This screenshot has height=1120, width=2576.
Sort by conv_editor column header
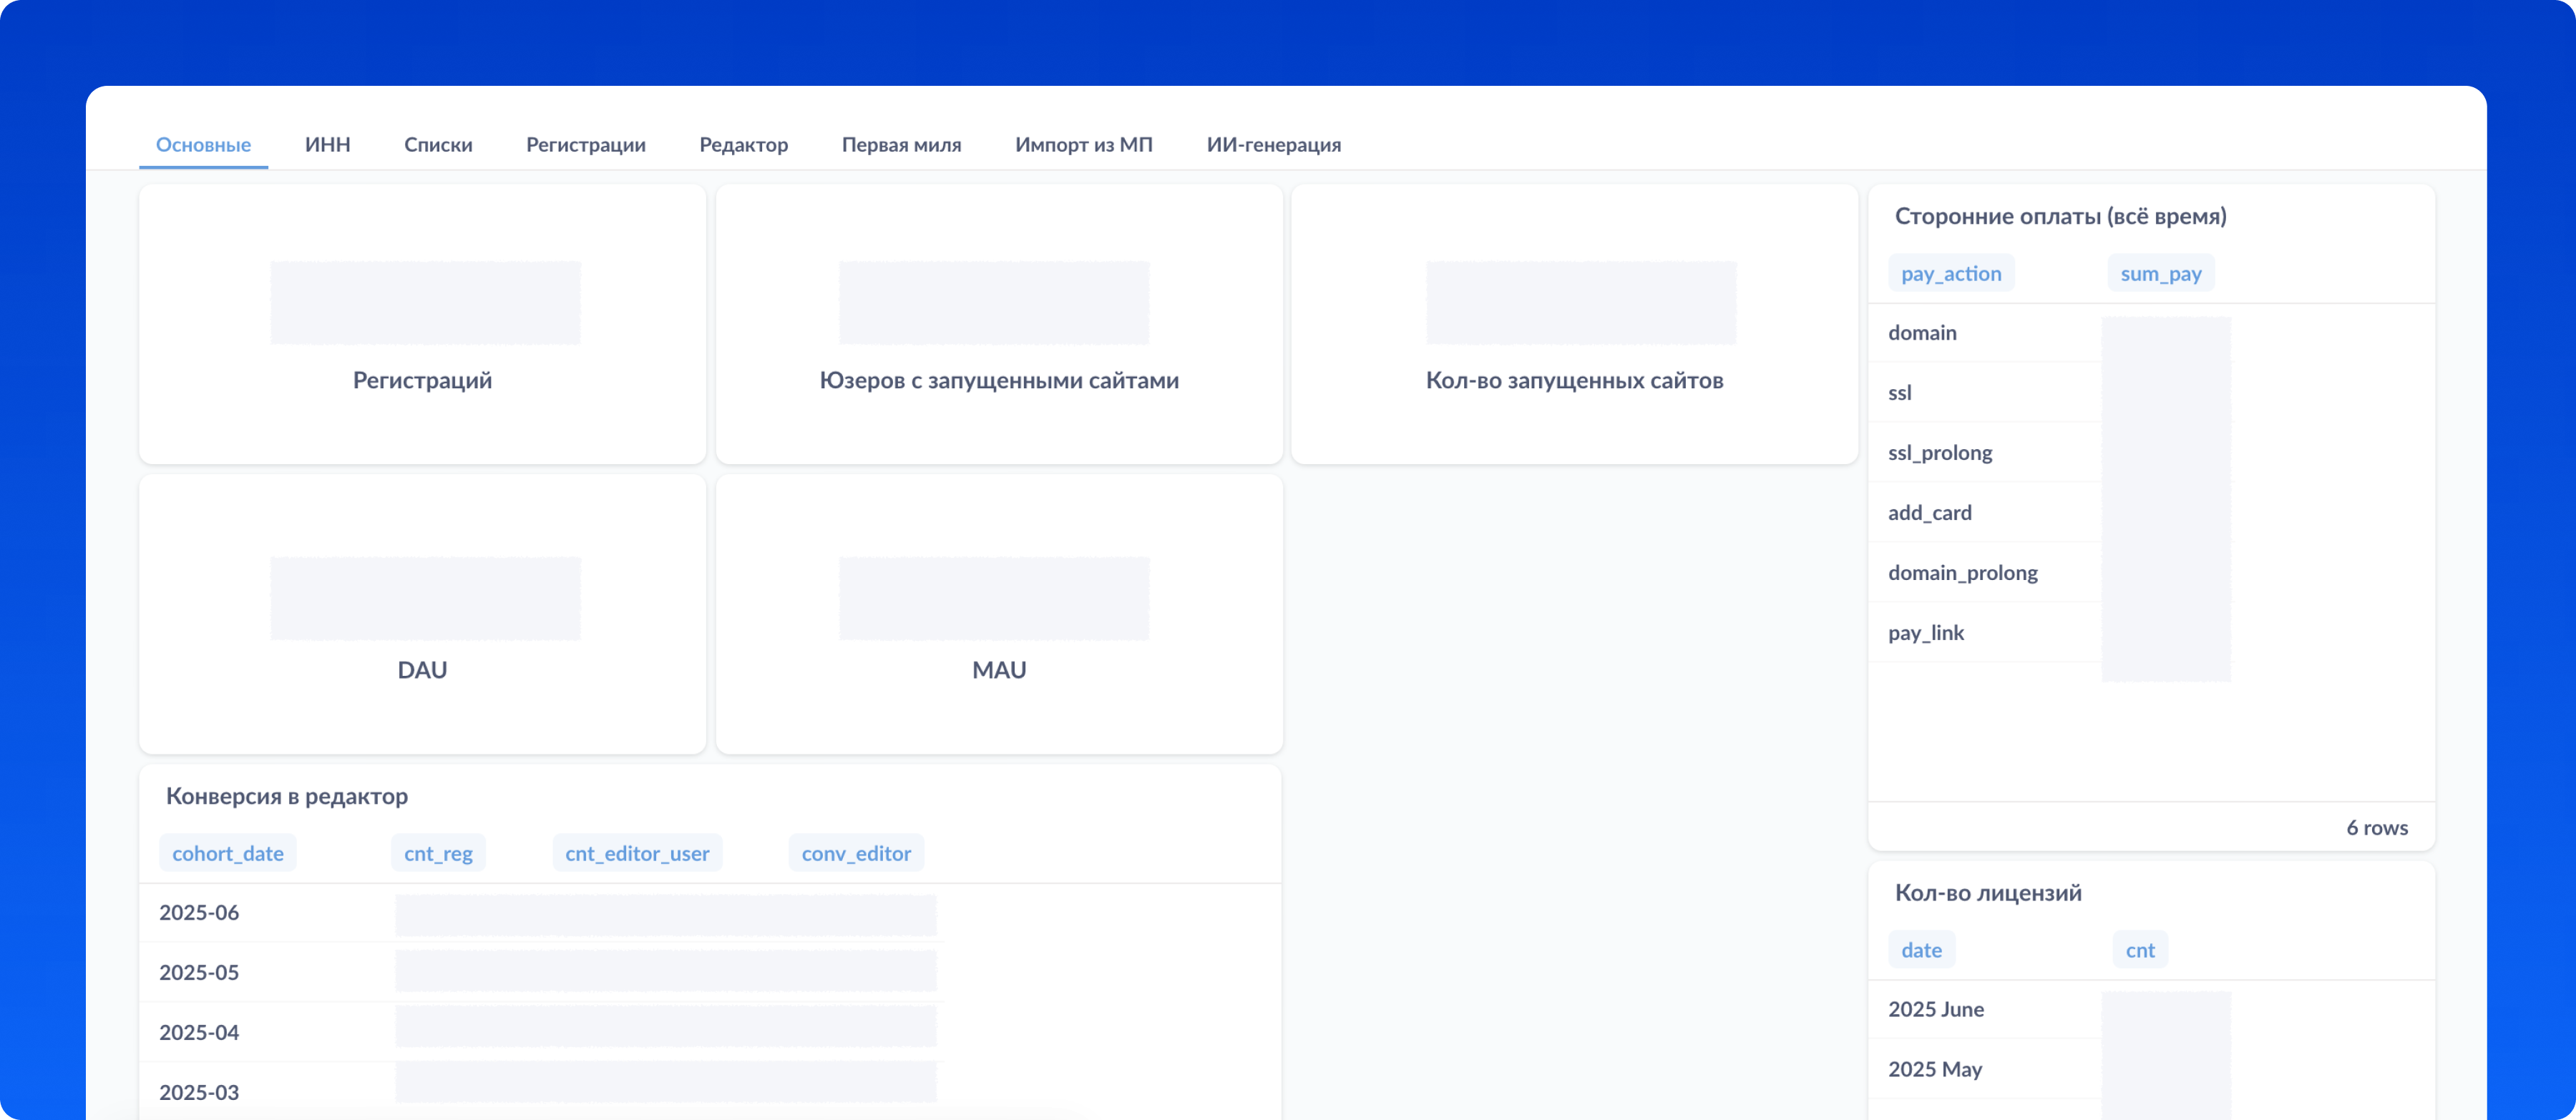pyautogui.click(x=856, y=853)
